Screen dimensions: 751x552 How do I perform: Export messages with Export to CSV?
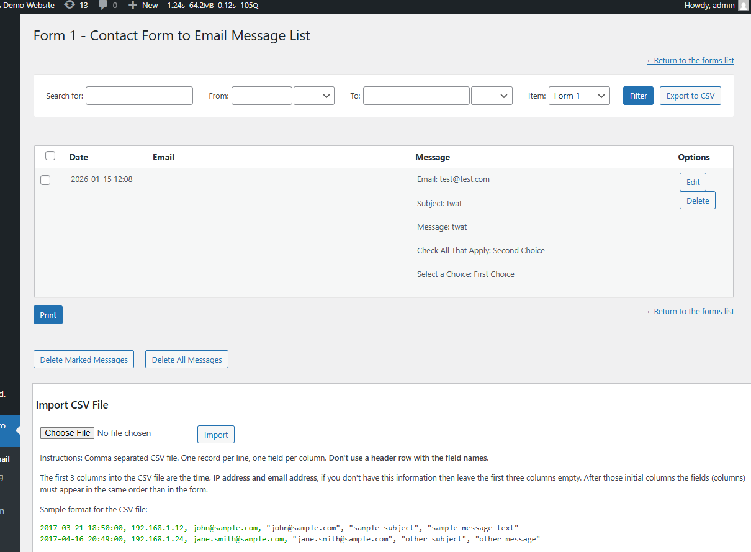(690, 96)
